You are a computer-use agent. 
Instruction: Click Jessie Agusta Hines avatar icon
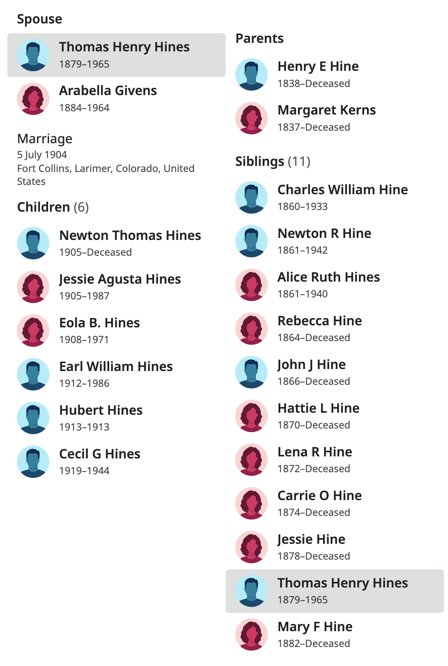click(x=33, y=287)
